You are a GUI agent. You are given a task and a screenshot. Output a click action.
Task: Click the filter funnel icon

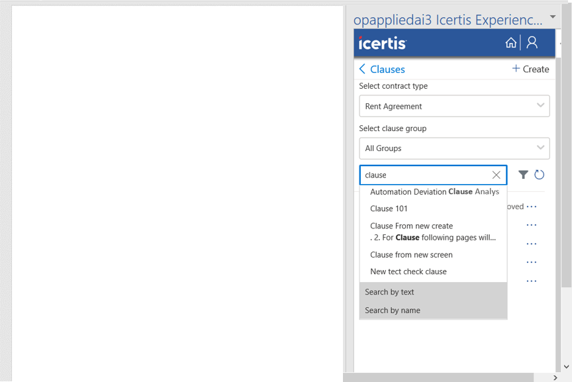pos(523,175)
